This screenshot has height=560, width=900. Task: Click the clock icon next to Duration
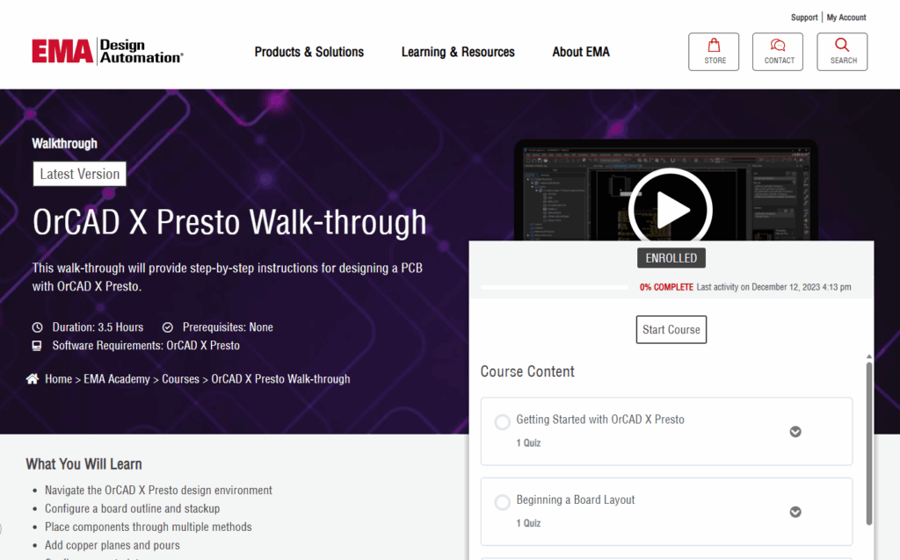[x=37, y=327]
